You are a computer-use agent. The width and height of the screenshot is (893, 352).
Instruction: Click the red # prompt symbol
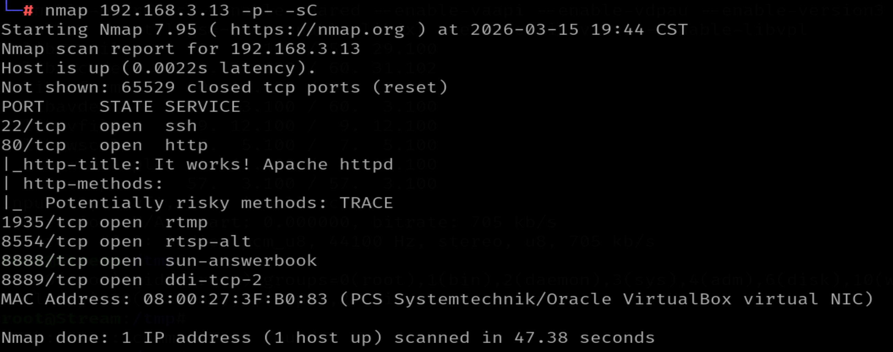[x=28, y=11]
